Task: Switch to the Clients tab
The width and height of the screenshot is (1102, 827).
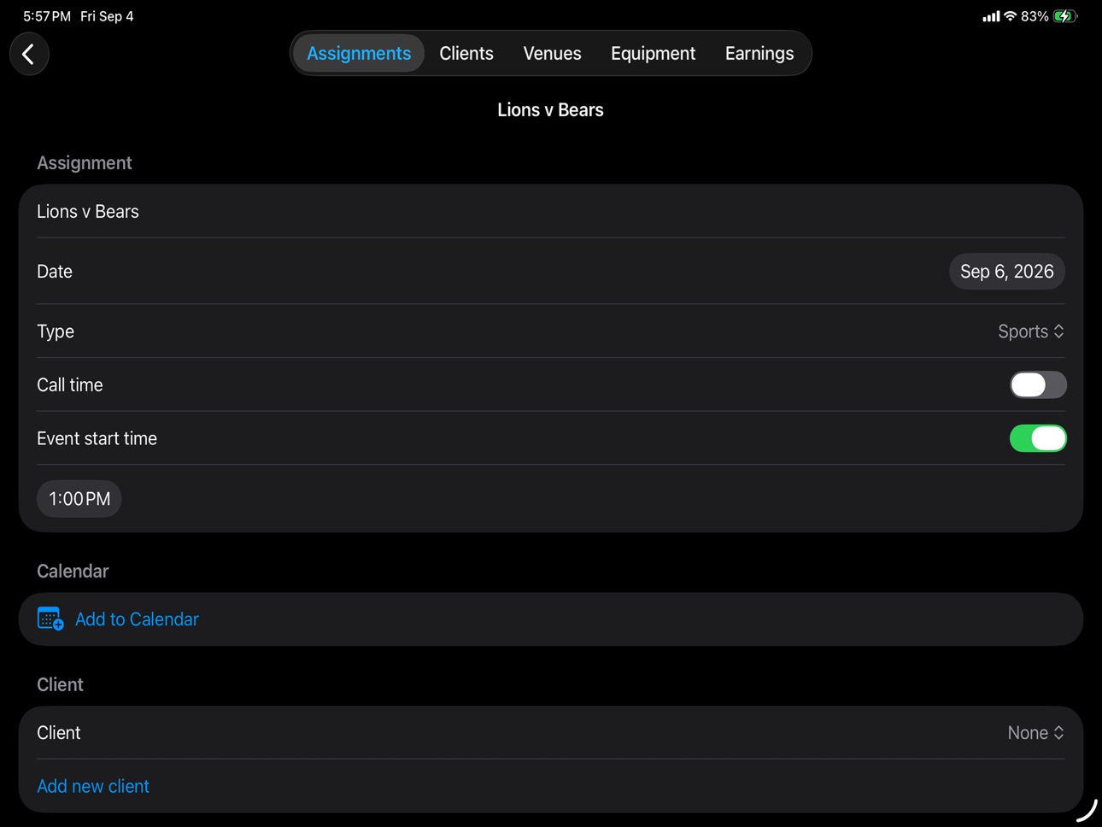Action: 466,53
